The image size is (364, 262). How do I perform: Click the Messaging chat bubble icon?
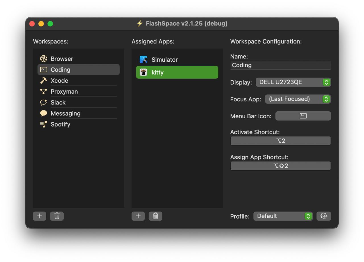44,113
